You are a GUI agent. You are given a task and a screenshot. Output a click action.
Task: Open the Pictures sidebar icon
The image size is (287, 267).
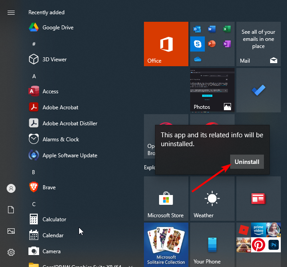(x=11, y=231)
